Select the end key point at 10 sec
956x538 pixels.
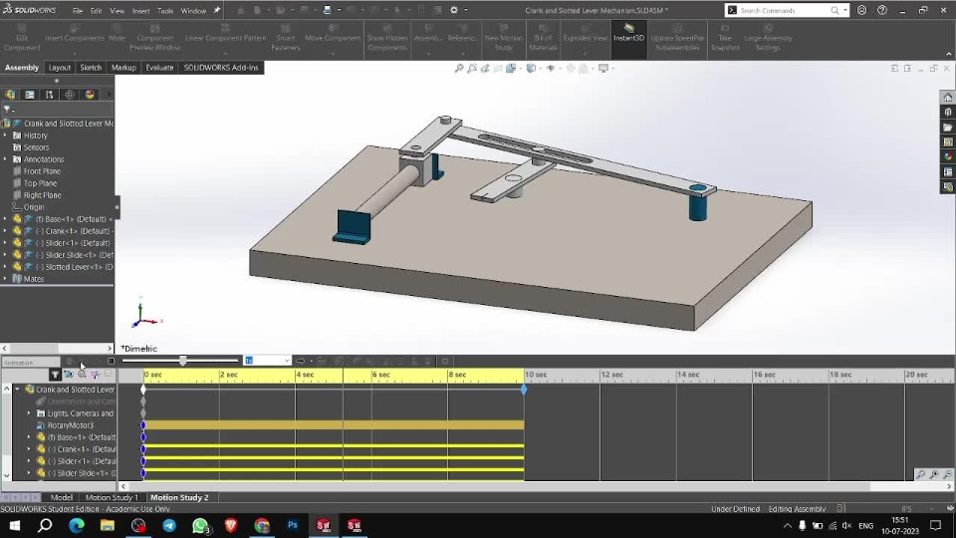(524, 390)
